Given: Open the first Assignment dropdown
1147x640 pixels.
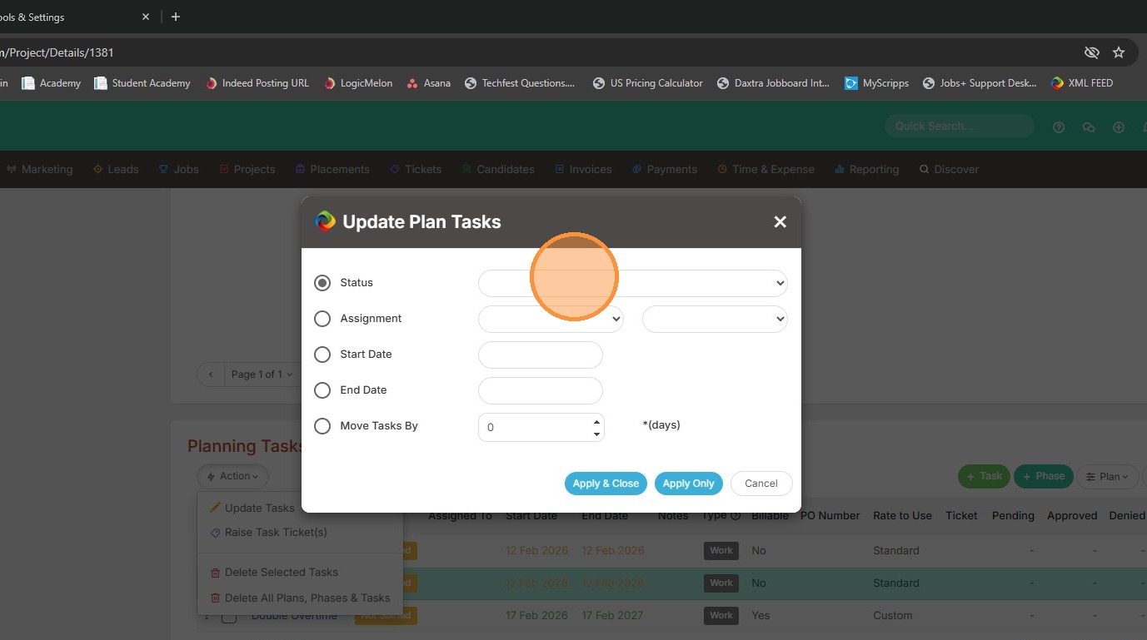Looking at the screenshot, I should (551, 319).
